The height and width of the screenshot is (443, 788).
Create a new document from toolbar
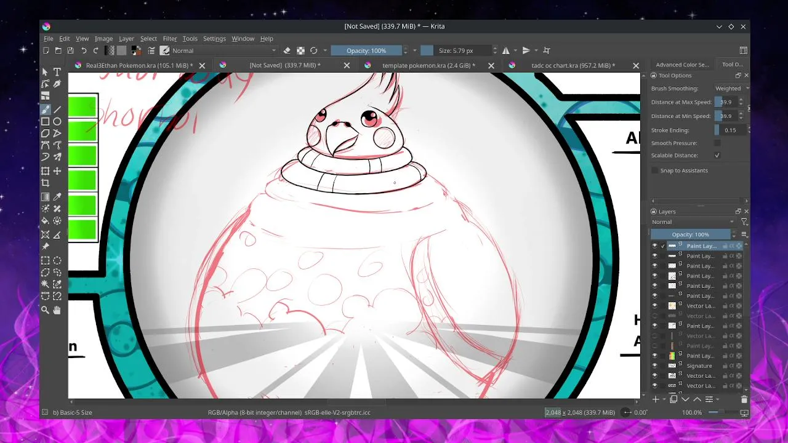[x=46, y=50]
